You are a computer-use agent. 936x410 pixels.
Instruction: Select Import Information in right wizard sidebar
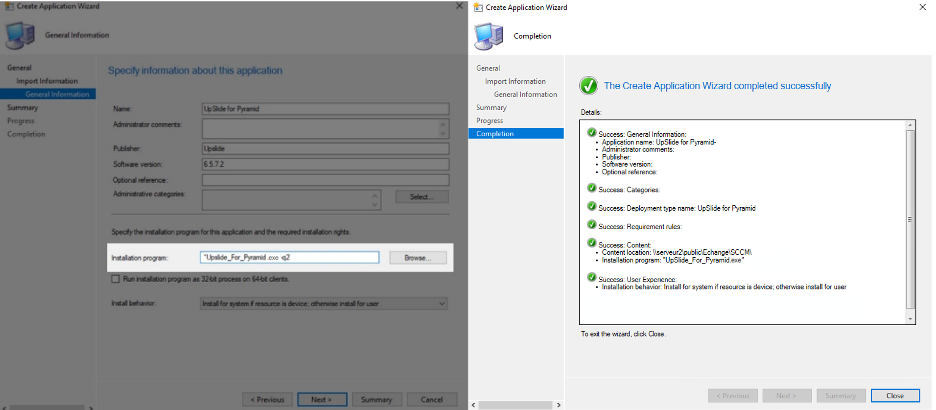pyautogui.click(x=515, y=81)
